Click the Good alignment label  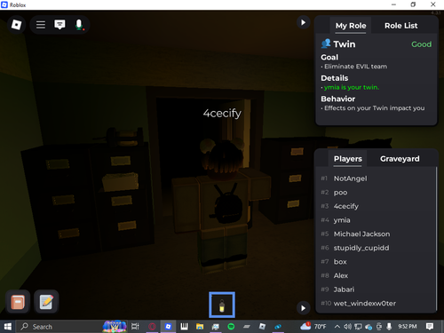point(421,44)
